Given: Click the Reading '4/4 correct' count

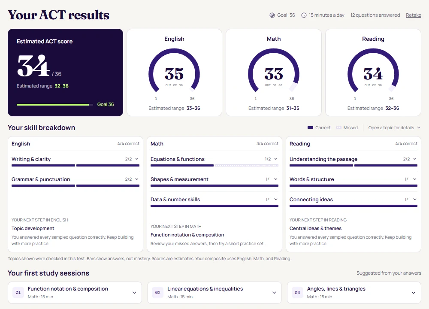Looking at the screenshot, I should click(406, 143).
